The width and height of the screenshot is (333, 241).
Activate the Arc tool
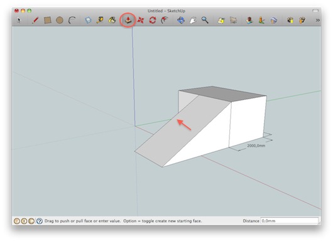(72, 20)
